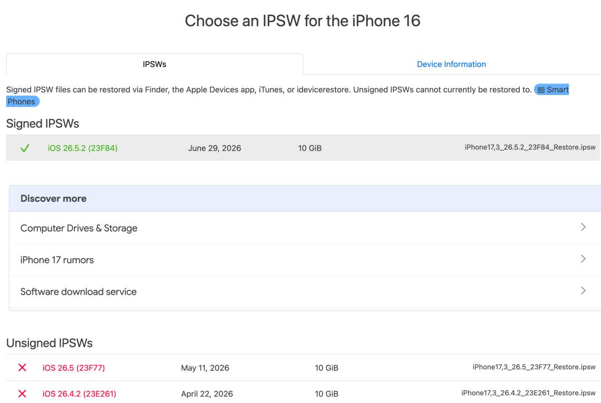Click the green checkmark beside iOS 26.5.2
Image resolution: width=601 pixels, height=403 pixels.
(25, 148)
